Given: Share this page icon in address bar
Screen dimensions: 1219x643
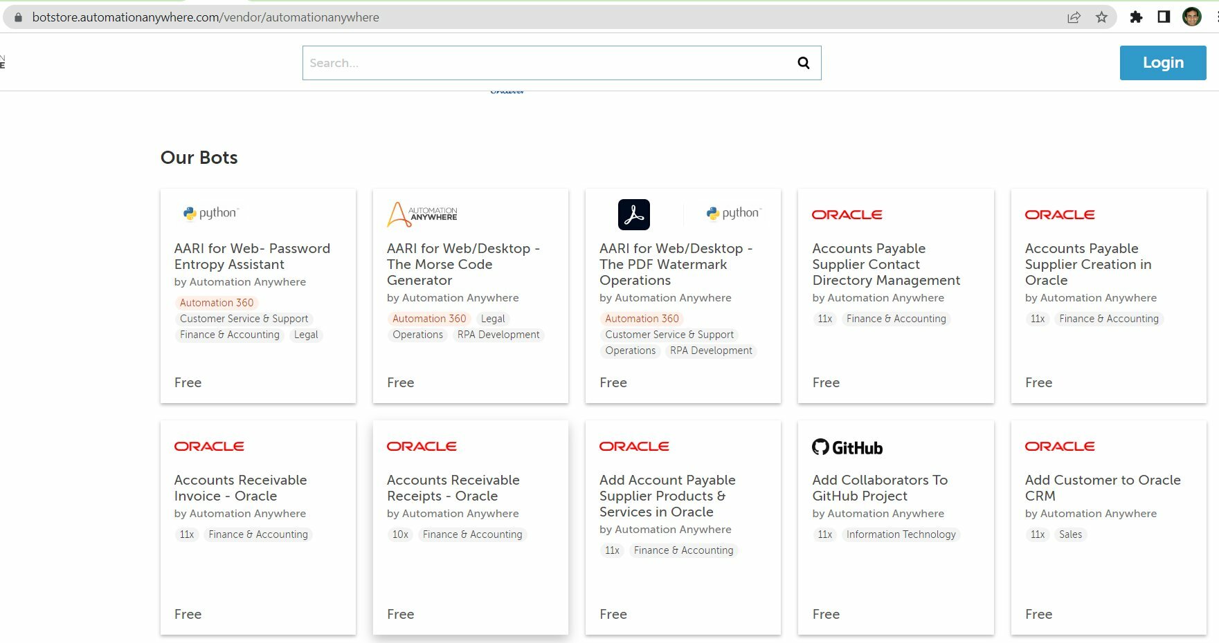Looking at the screenshot, I should 1074,17.
